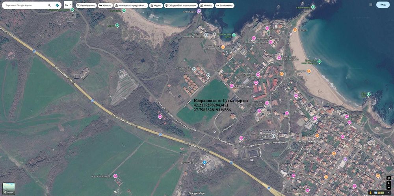Zoom out with the minus button
The width and height of the screenshot is (394, 196).
point(389,187)
